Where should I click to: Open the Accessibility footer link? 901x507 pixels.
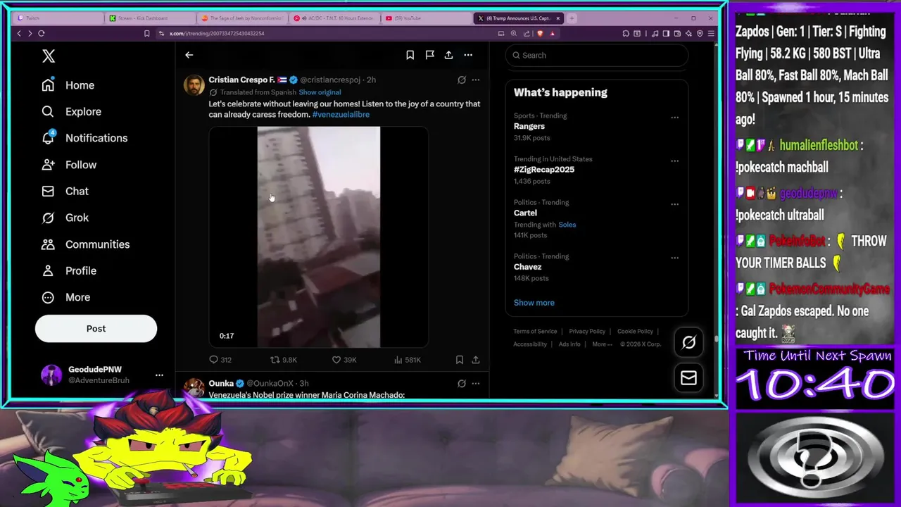click(530, 344)
